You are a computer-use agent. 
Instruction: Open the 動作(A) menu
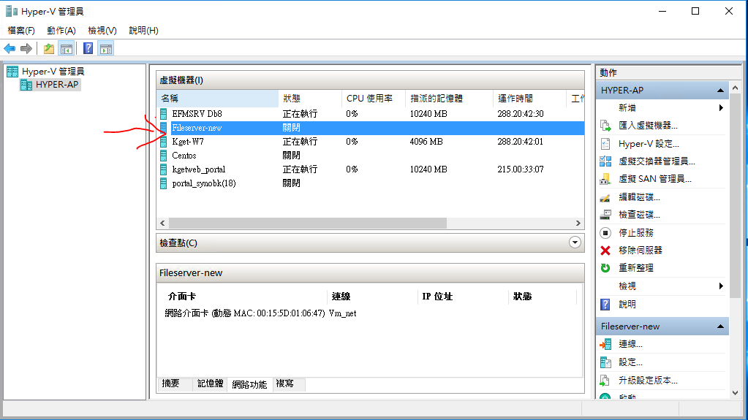coord(61,31)
